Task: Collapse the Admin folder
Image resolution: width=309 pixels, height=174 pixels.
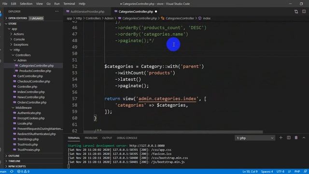Action: point(22,60)
